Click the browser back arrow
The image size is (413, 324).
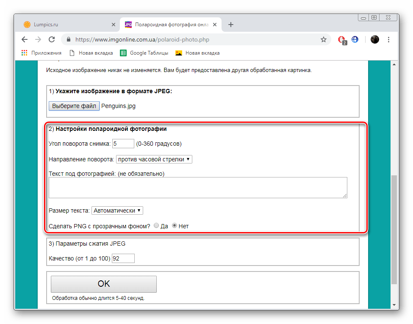pyautogui.click(x=25, y=39)
